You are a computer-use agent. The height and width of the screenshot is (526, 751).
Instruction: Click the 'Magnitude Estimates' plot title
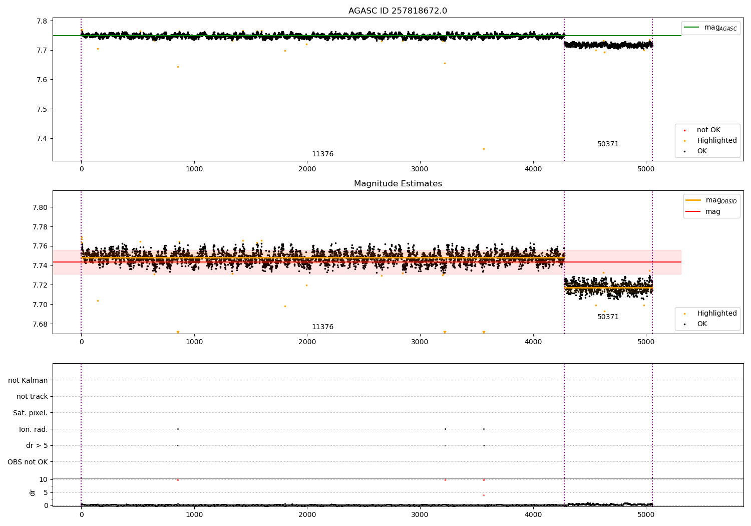click(398, 184)
